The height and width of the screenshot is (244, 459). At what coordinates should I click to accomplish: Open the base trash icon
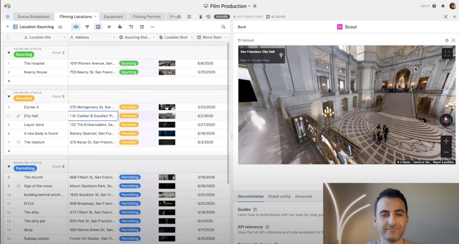click(x=201, y=17)
